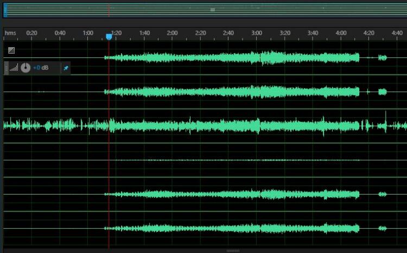Click the fade envelope icon at top-left
Image resolution: width=407 pixels, height=253 pixels.
[11, 50]
